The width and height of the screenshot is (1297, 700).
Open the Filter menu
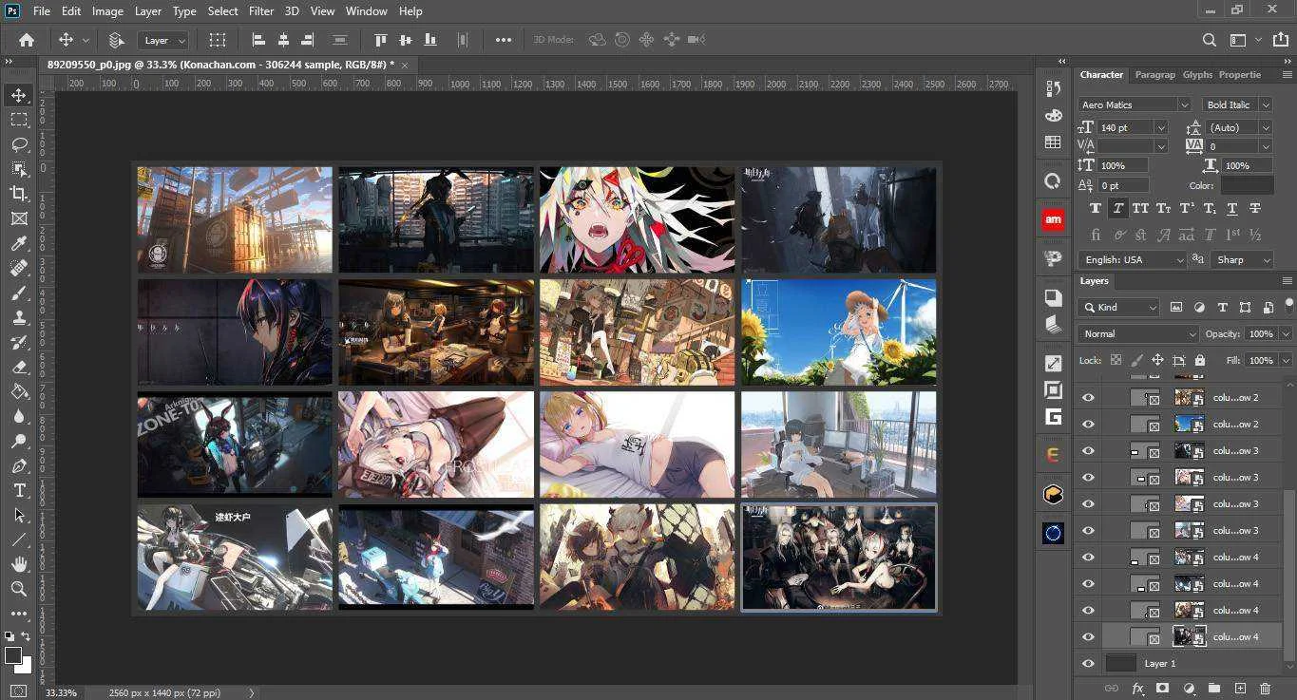point(261,11)
